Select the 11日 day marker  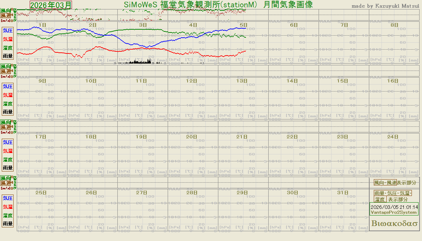(141, 81)
